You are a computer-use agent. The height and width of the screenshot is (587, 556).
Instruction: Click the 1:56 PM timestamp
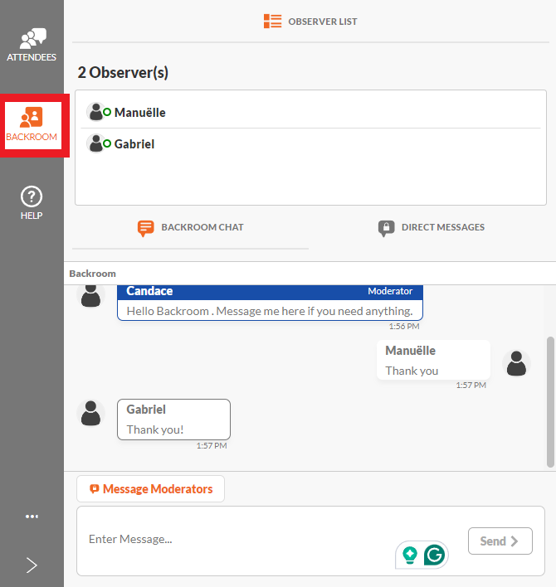coord(404,327)
